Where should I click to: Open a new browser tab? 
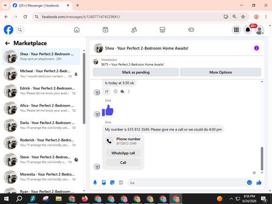77,5
